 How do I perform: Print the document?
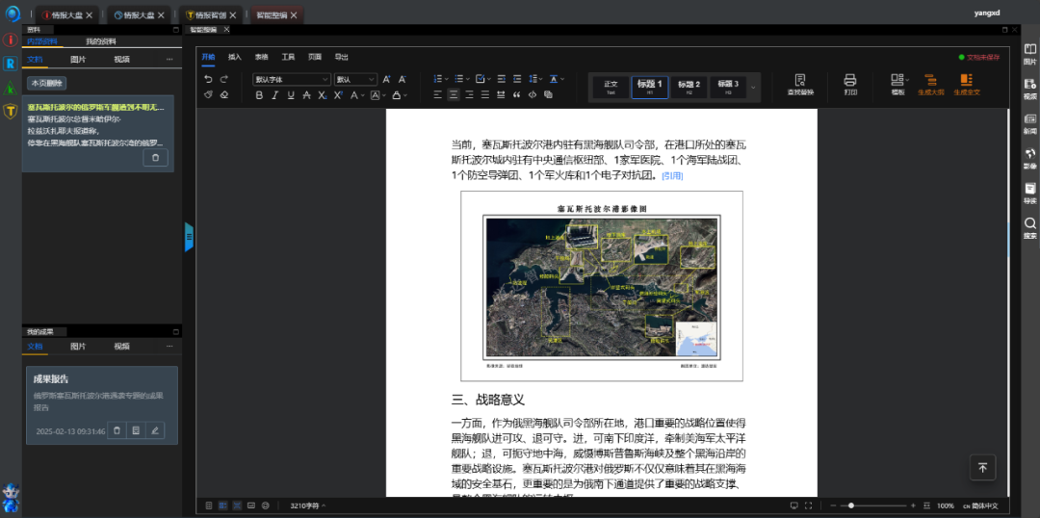tap(850, 85)
